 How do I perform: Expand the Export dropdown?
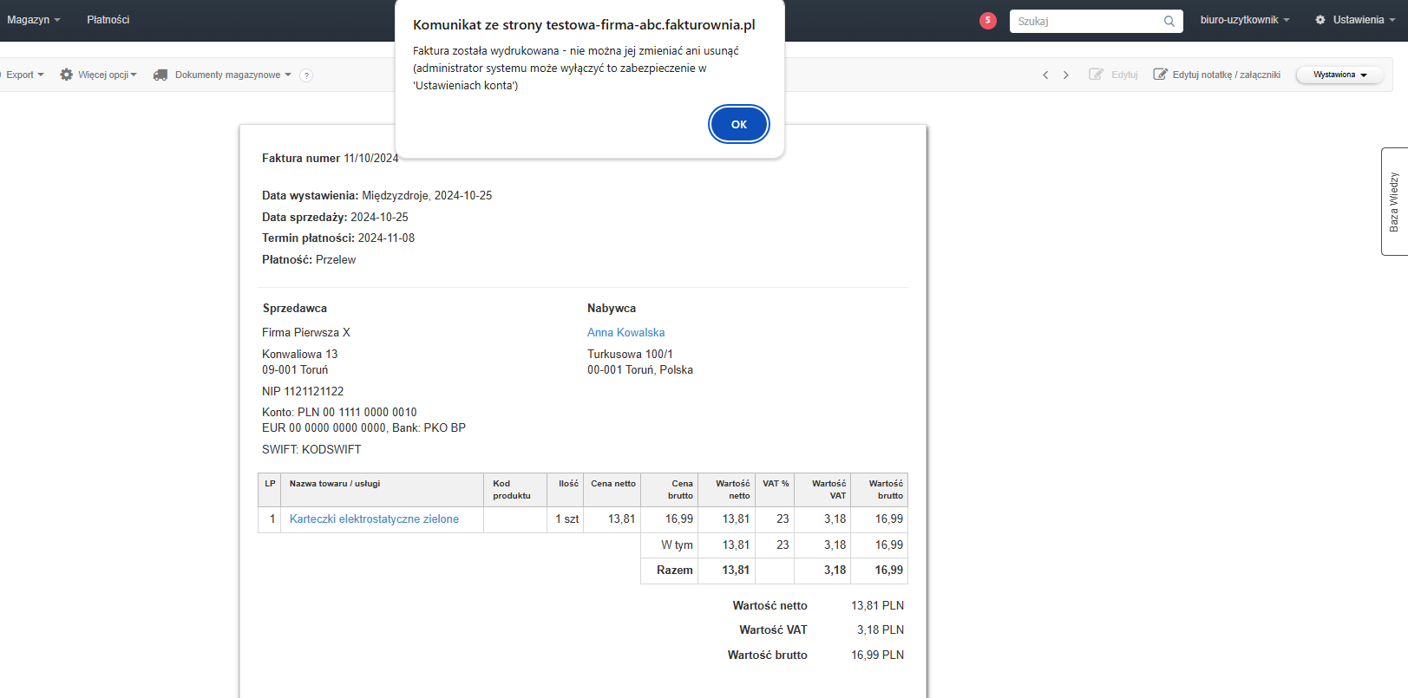(x=24, y=75)
